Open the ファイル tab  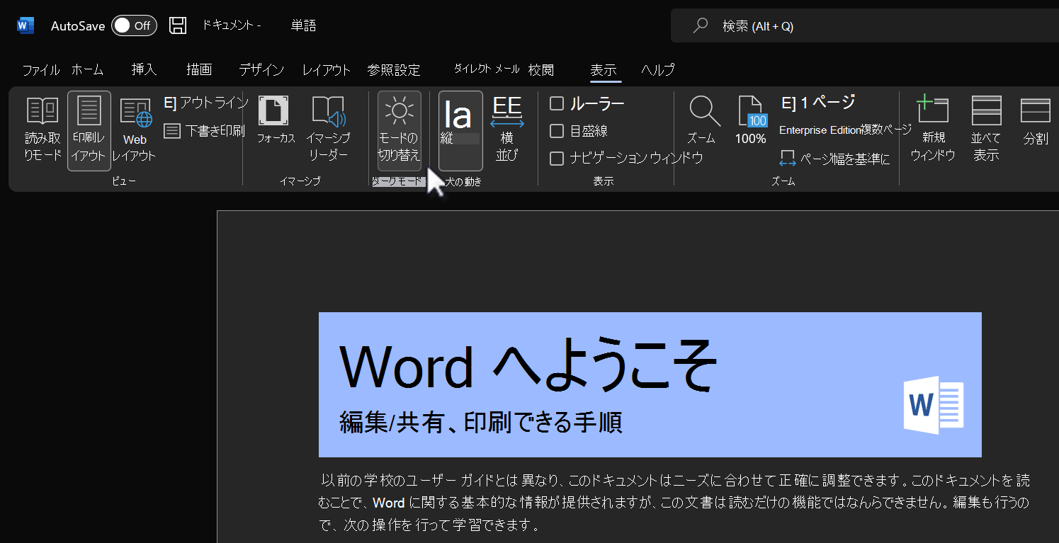coord(41,70)
